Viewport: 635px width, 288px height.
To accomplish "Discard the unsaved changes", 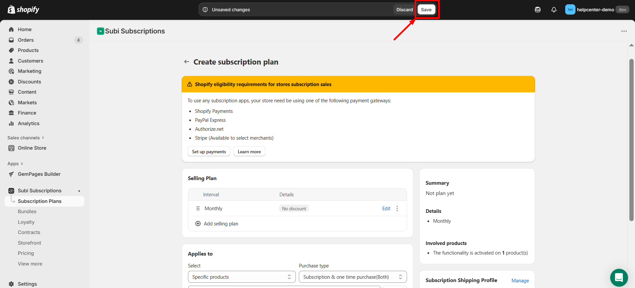I will pos(404,10).
